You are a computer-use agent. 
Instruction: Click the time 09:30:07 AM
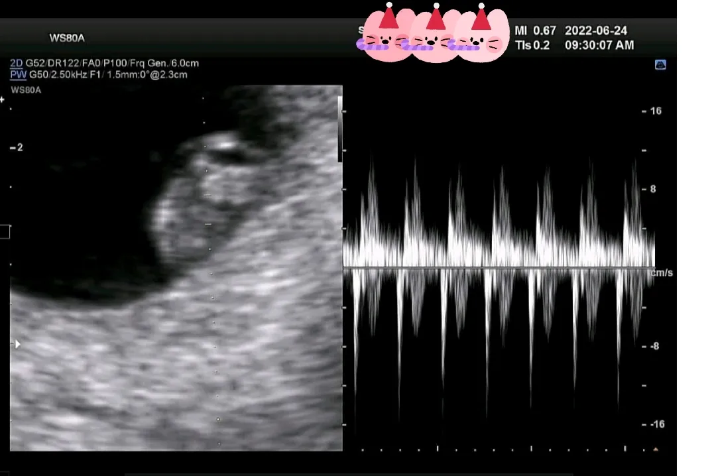click(x=599, y=45)
